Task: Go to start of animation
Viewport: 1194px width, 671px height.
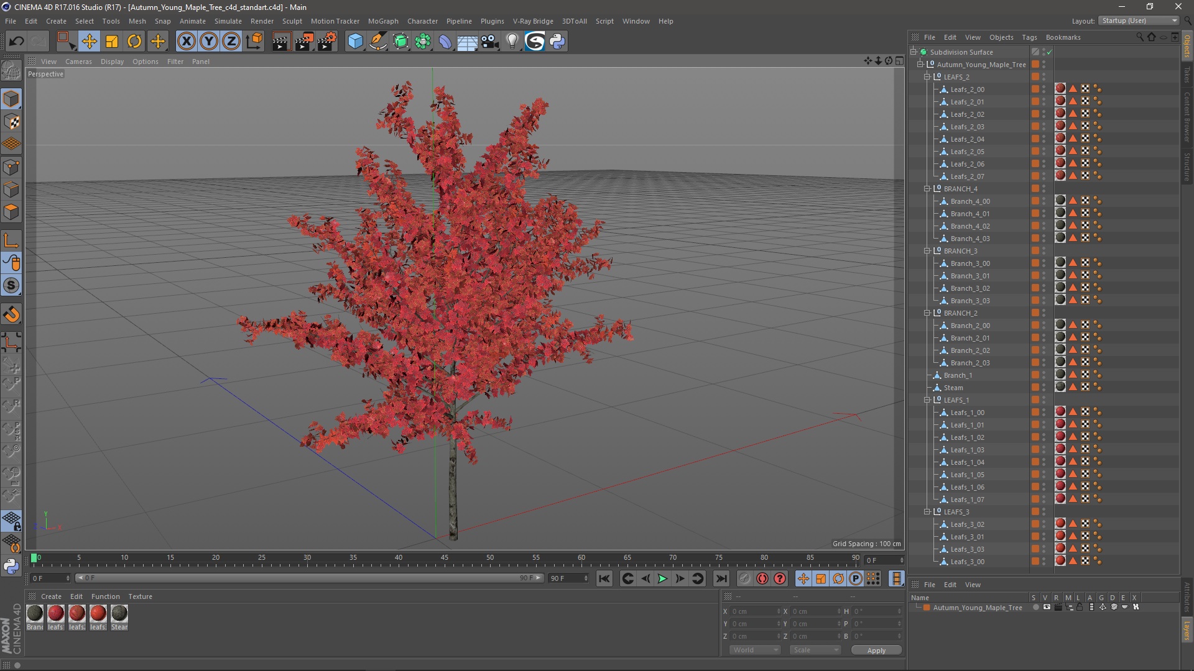Action: (604, 578)
